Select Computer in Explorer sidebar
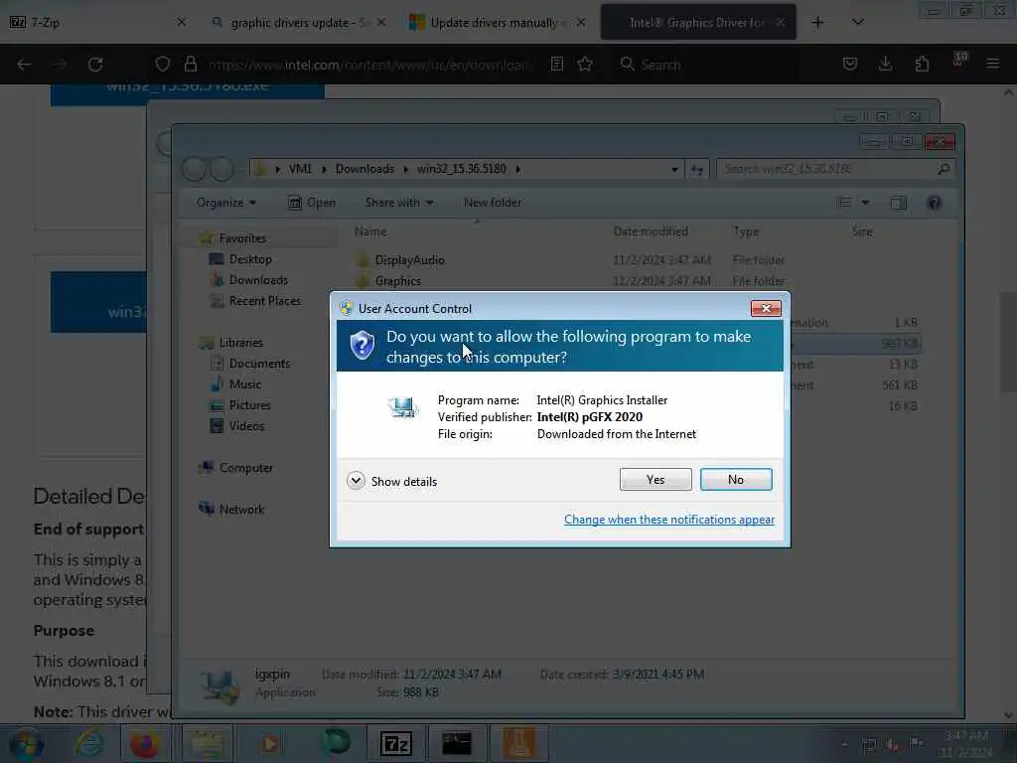The height and width of the screenshot is (763, 1017). click(x=245, y=468)
